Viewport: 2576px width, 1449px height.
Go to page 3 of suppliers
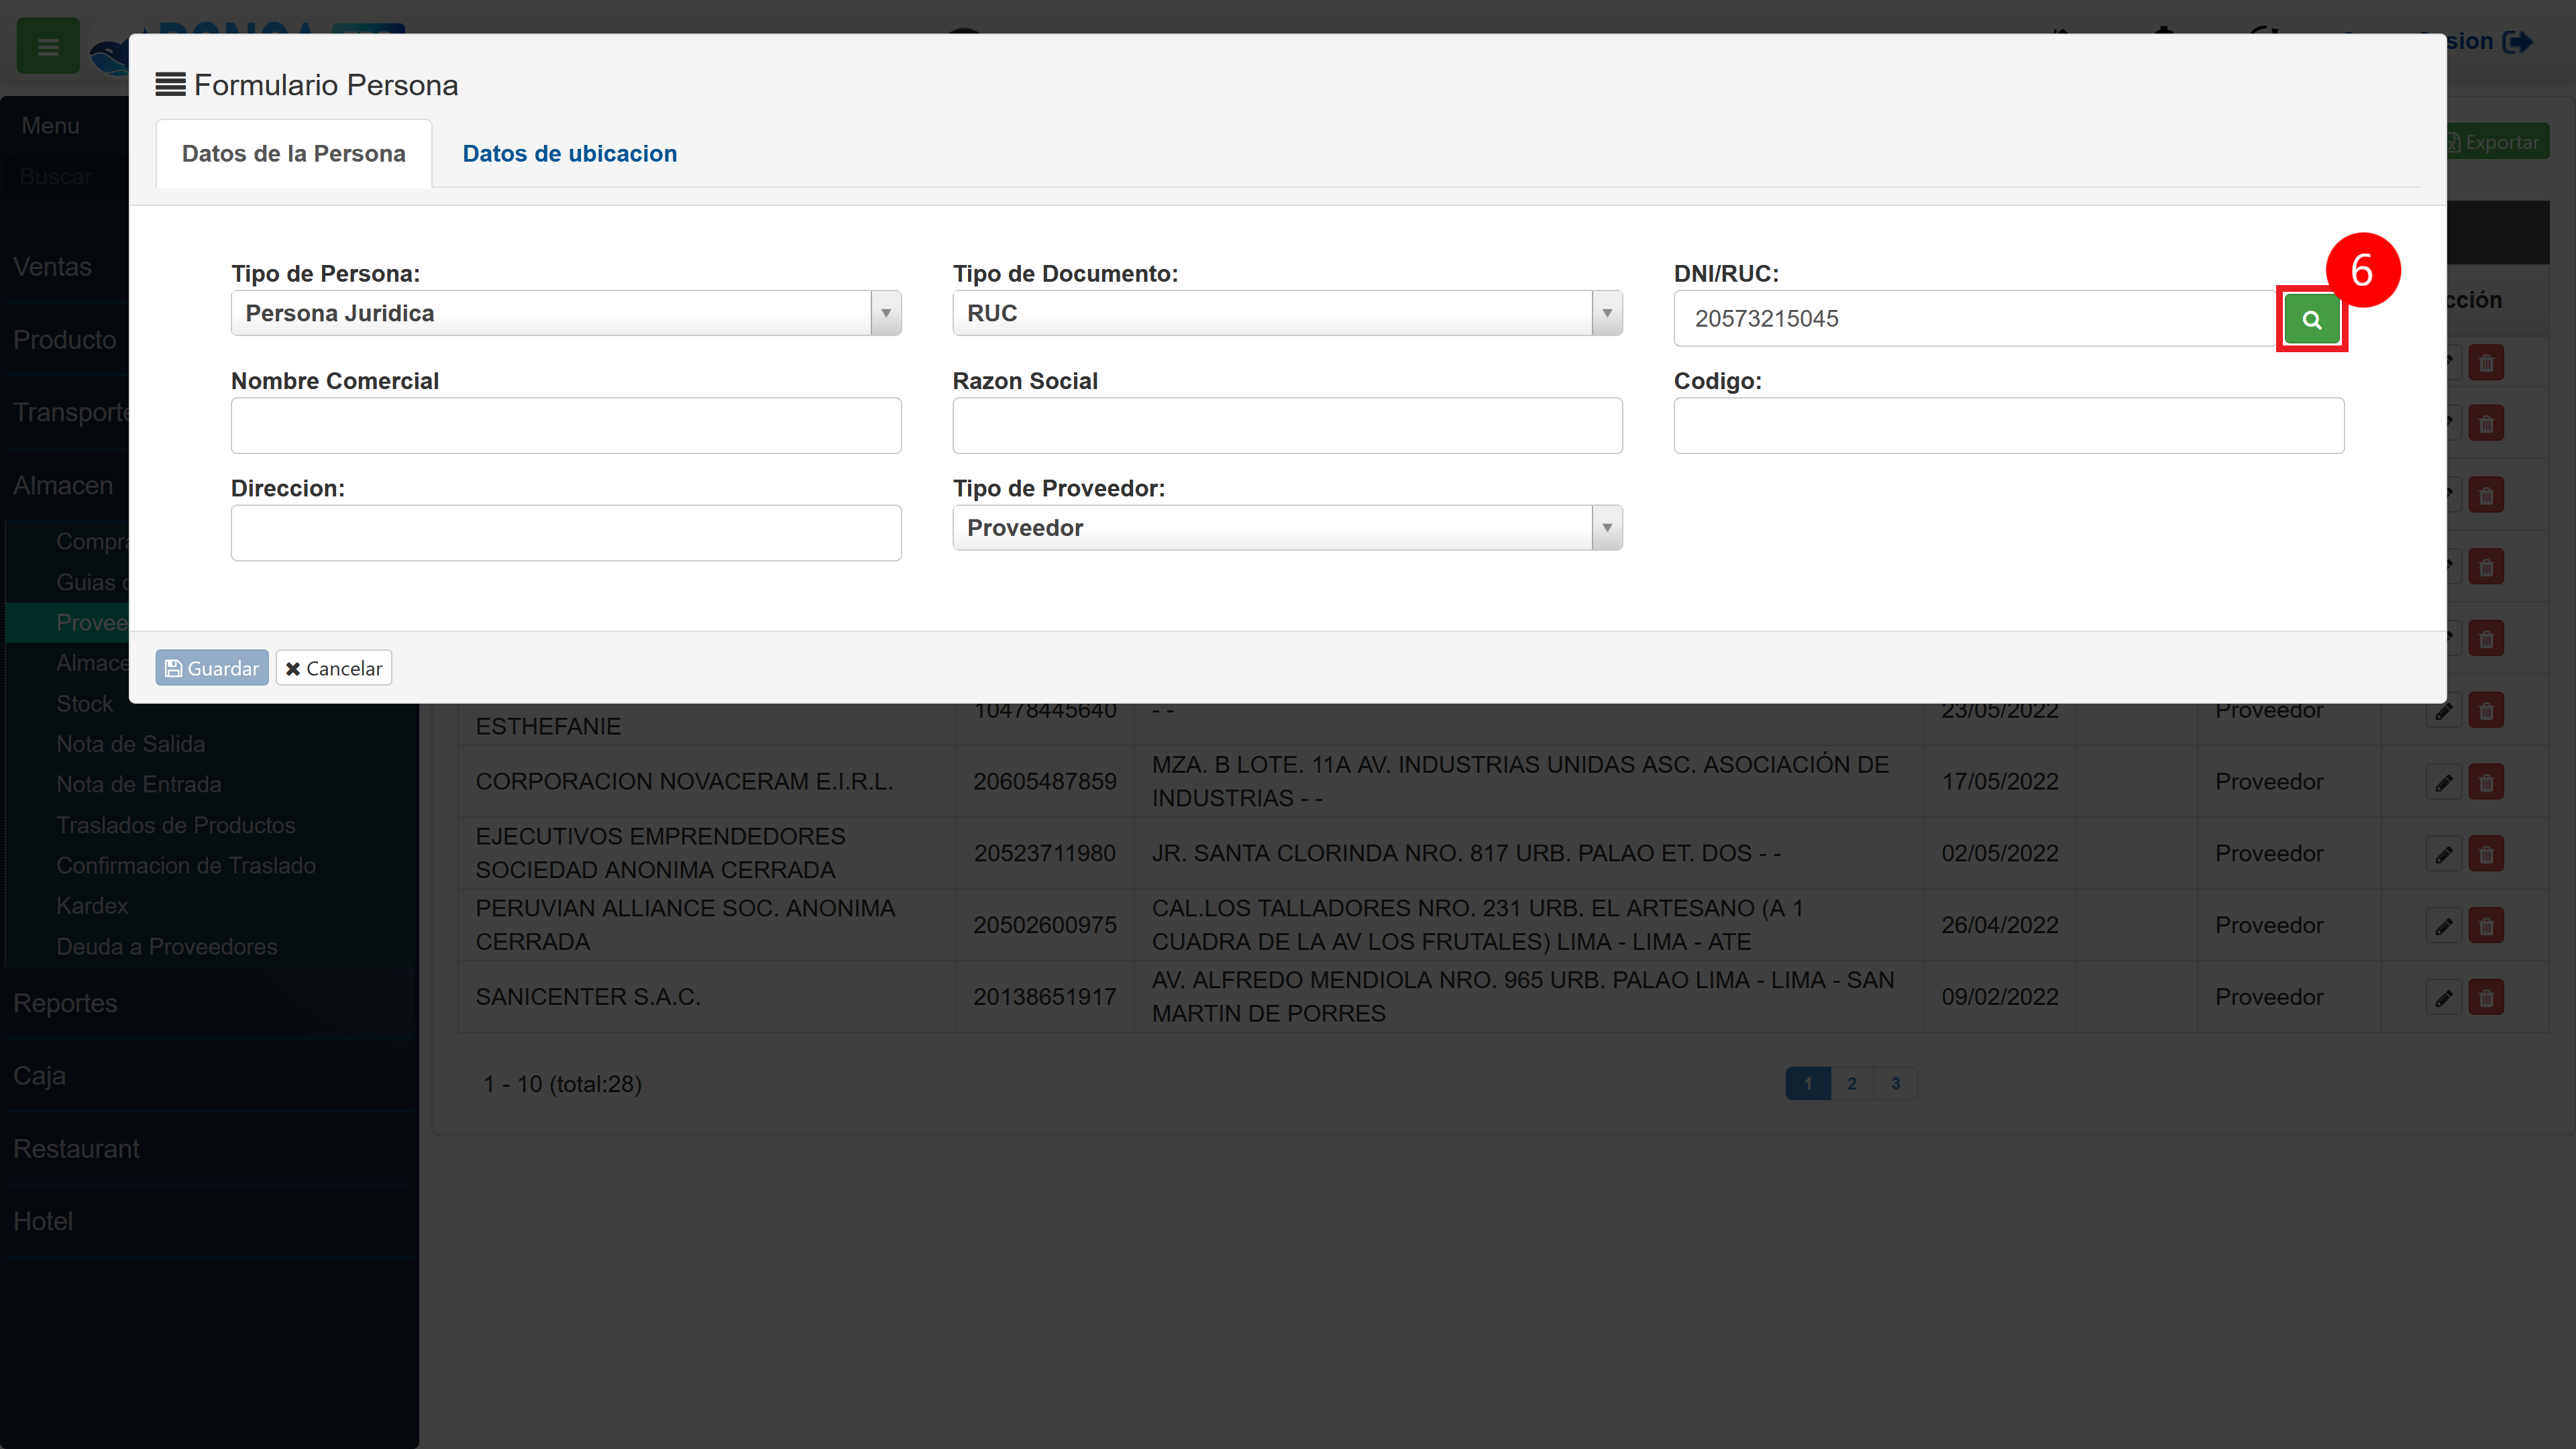(1895, 1083)
